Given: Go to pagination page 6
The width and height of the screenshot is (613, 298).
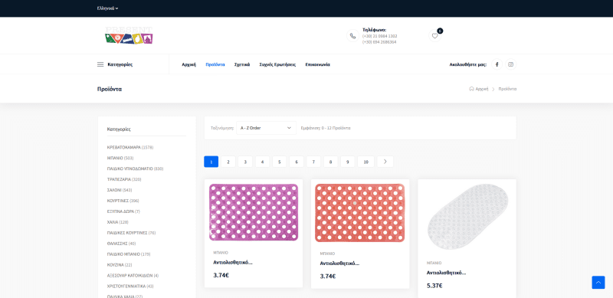Looking at the screenshot, I should (297, 162).
